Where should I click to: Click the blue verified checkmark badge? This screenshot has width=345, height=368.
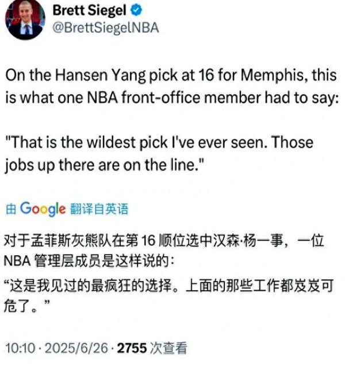136,11
